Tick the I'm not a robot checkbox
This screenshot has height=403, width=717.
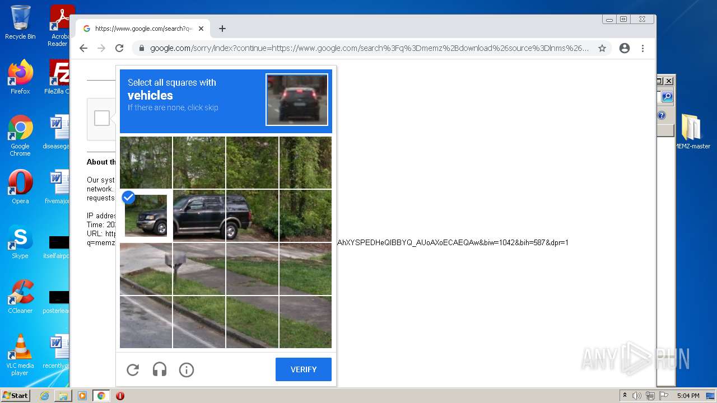(x=101, y=118)
